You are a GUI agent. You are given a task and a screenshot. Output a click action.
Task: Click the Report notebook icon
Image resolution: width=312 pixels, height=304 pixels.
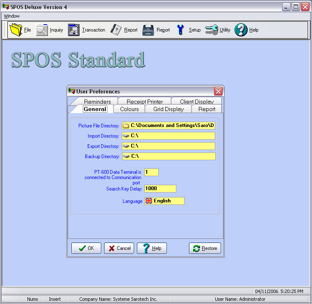click(116, 30)
